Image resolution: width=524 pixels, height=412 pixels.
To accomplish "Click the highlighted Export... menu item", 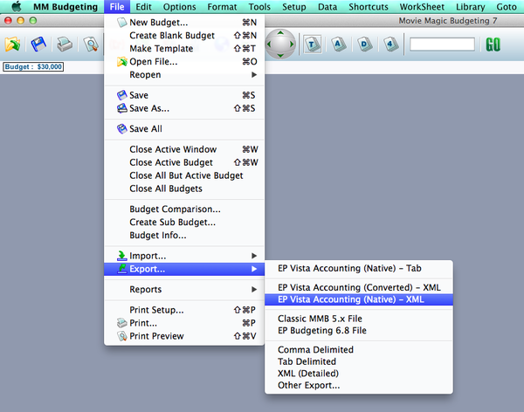I will (184, 269).
